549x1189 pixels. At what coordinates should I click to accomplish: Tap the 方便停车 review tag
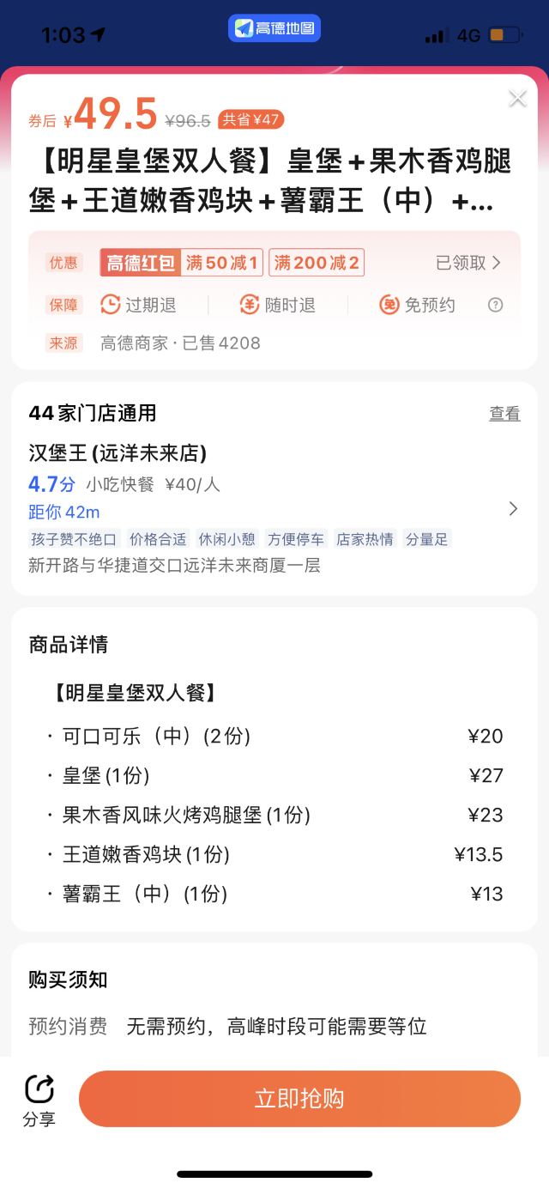tap(296, 539)
